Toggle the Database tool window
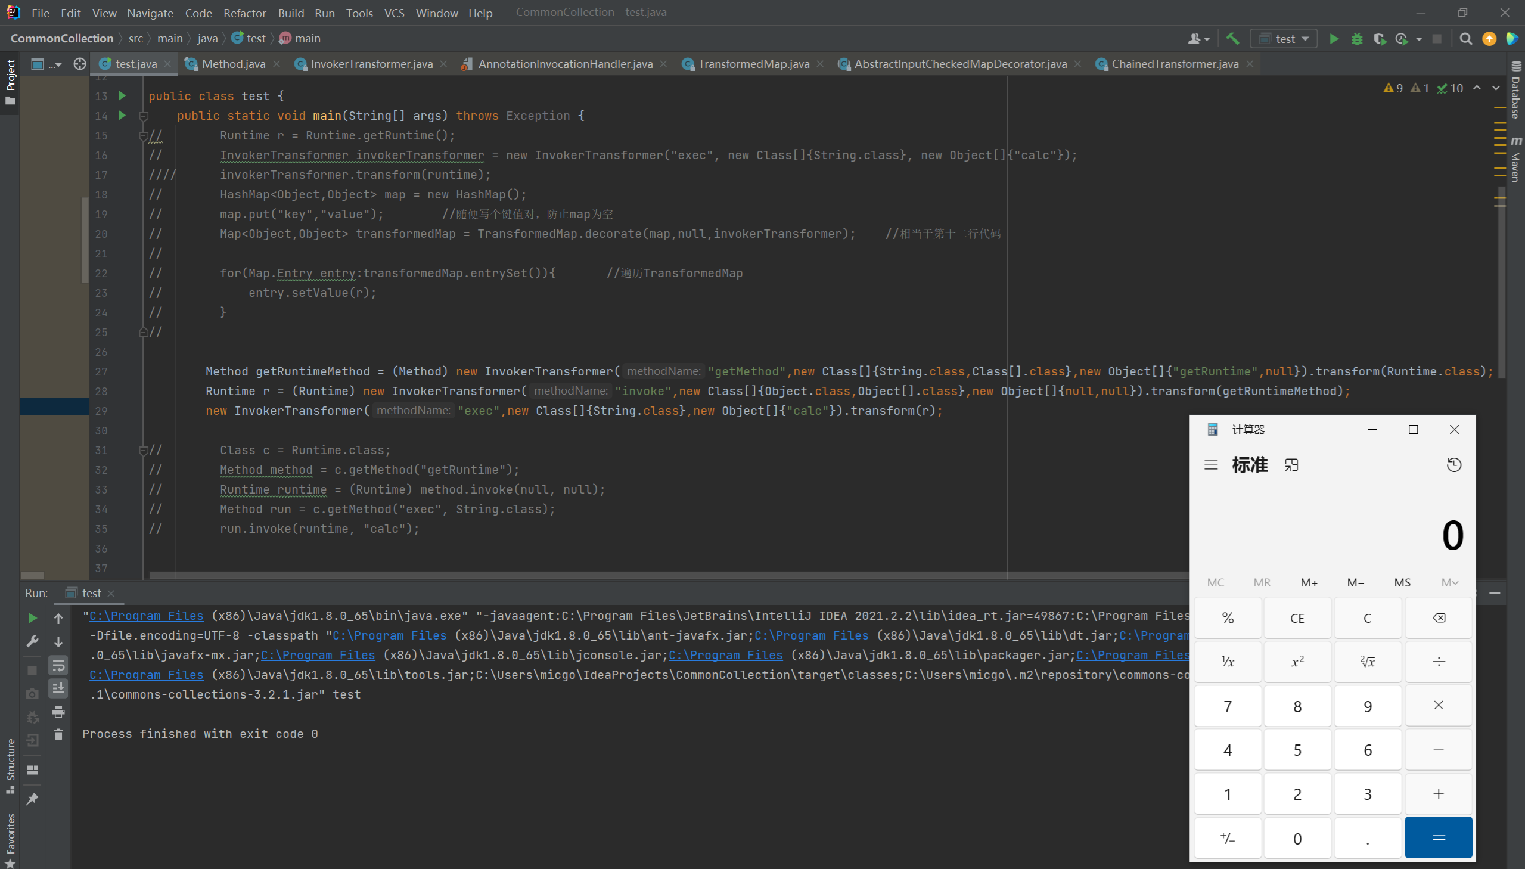1525x869 pixels. click(1515, 89)
